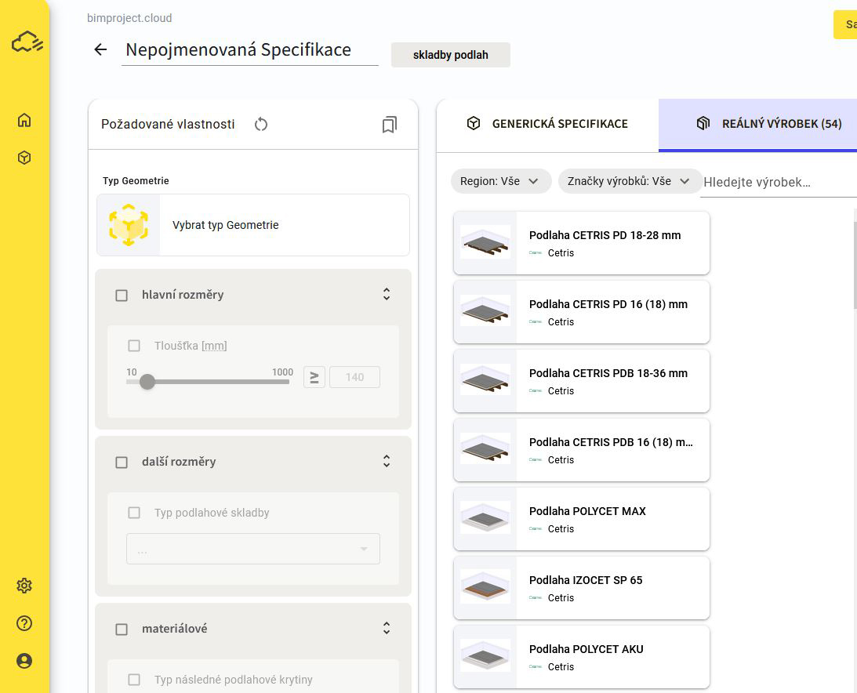Image resolution: width=857 pixels, height=693 pixels.
Task: Click the Požadované vlastnosti heading
Action: (168, 125)
